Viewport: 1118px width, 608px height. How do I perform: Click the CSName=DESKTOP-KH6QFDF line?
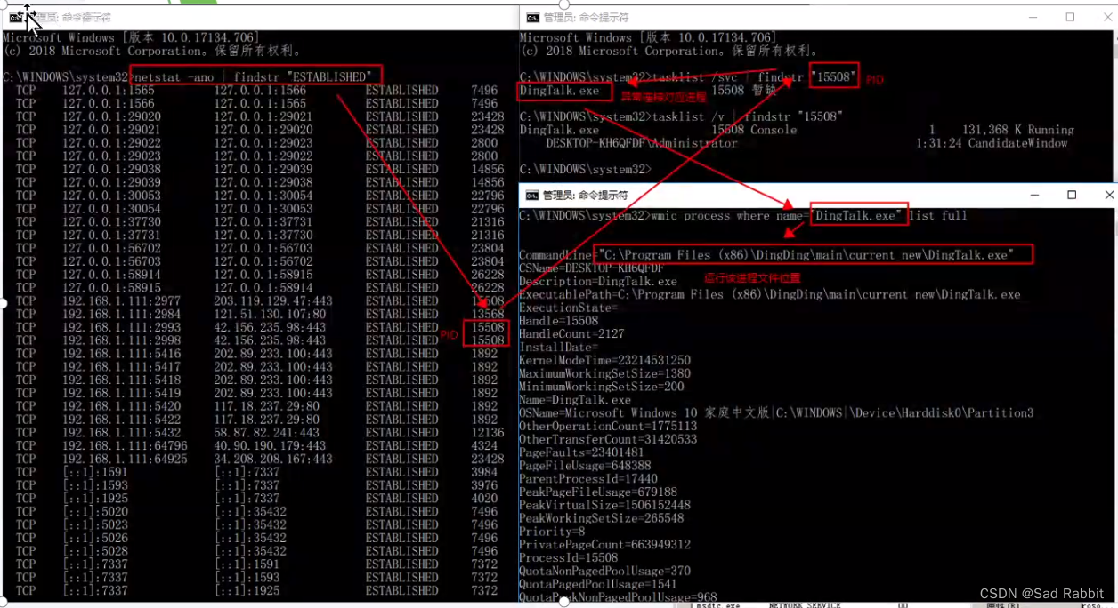click(x=591, y=268)
